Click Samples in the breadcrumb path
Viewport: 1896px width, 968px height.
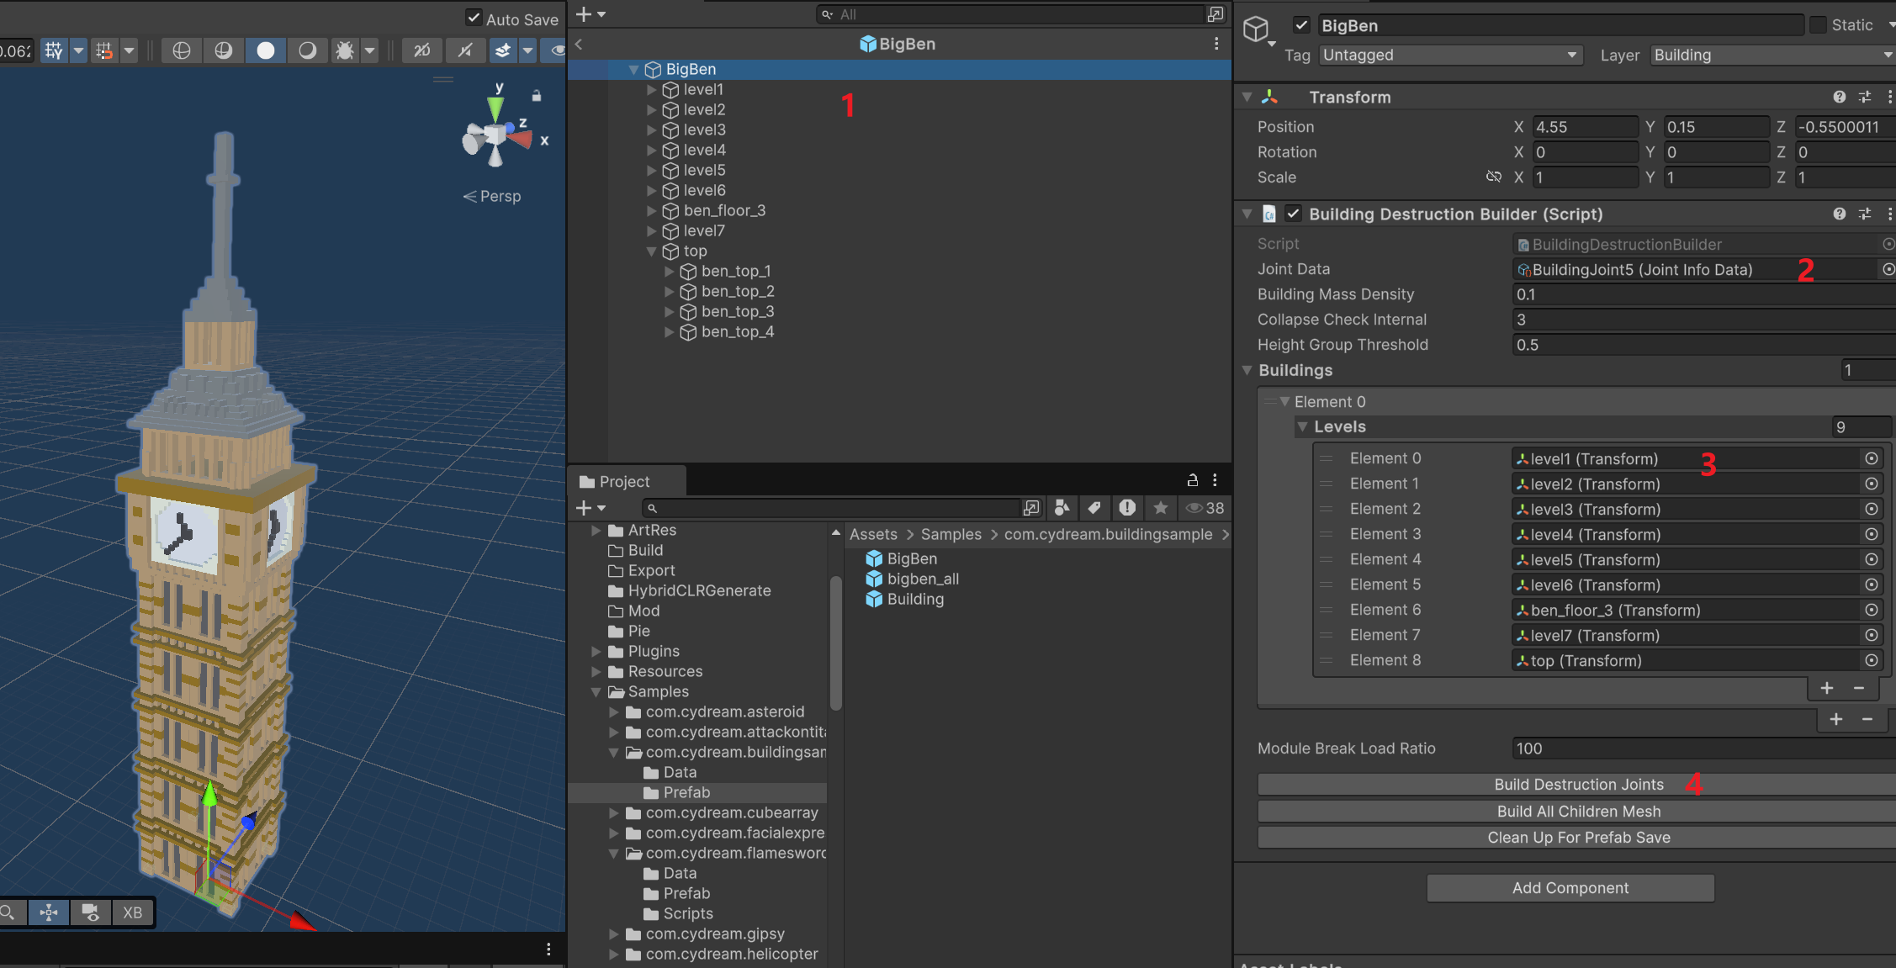951,534
